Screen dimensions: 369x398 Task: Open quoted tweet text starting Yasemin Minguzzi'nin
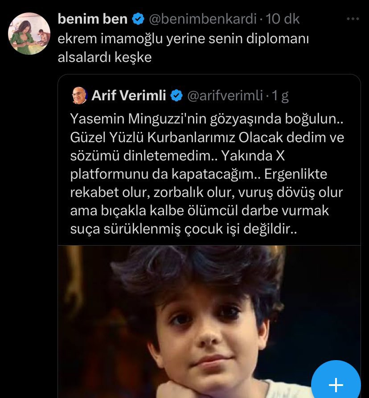click(207, 174)
